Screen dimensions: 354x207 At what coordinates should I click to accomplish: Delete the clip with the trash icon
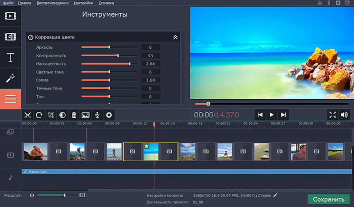click(74, 115)
